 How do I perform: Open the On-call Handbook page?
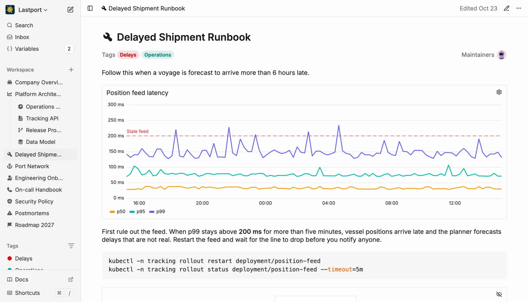click(x=40, y=190)
